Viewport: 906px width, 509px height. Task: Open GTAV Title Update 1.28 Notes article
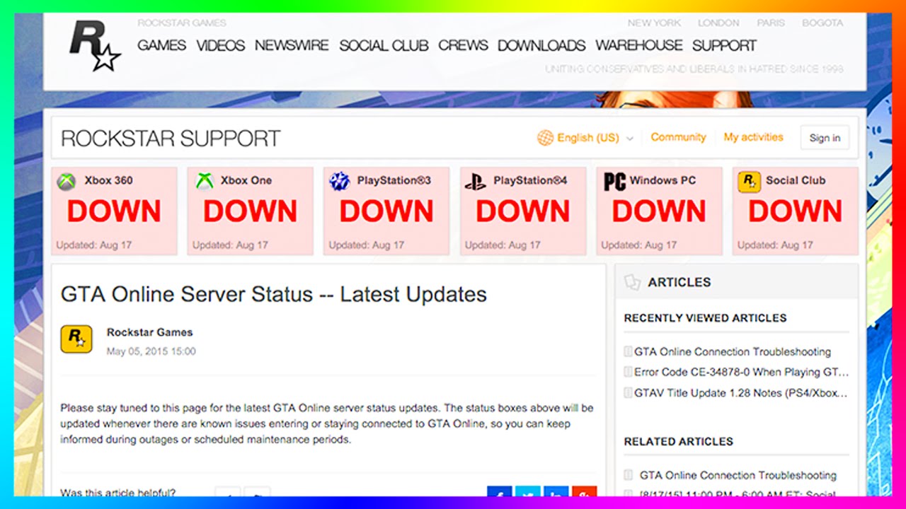tap(740, 392)
